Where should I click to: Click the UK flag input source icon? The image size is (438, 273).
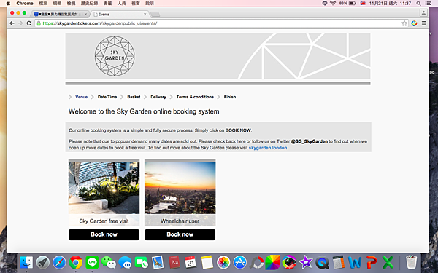click(363, 4)
